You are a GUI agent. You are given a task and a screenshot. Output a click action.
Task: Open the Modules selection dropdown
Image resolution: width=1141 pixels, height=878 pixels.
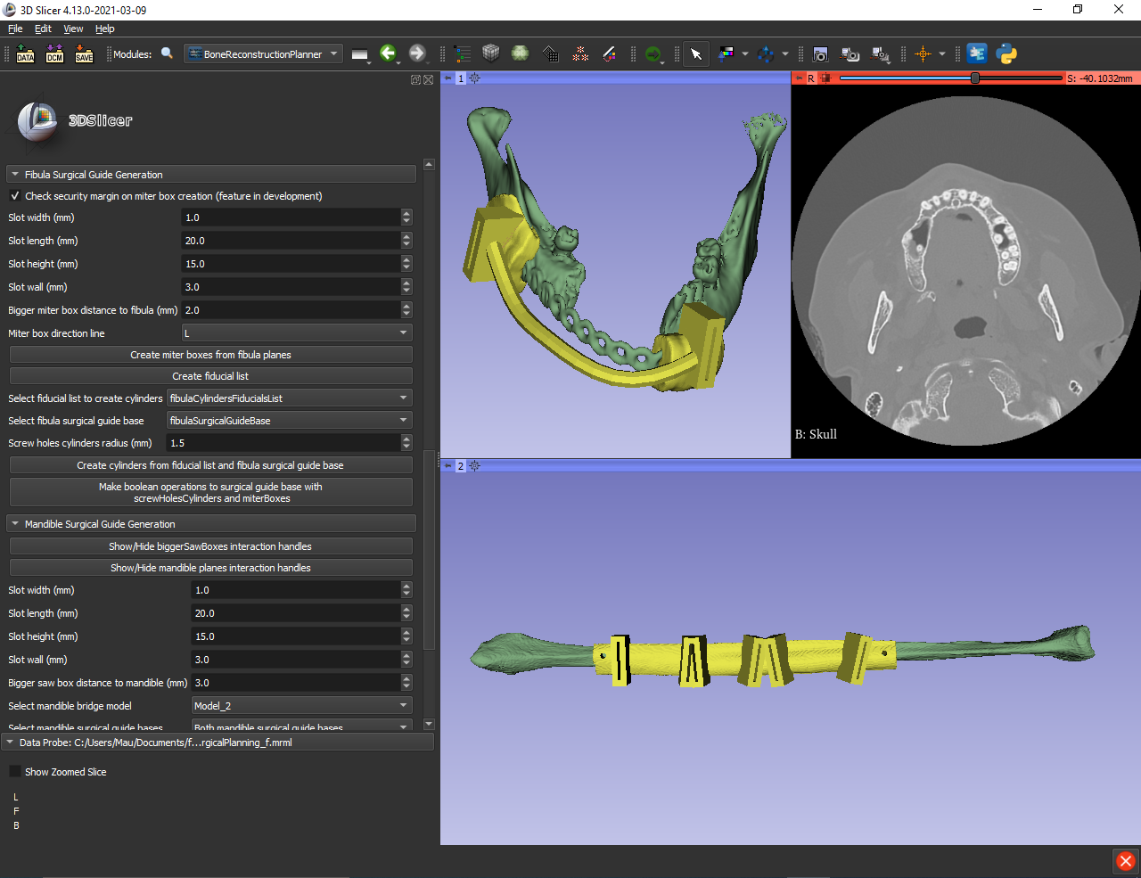(x=263, y=53)
